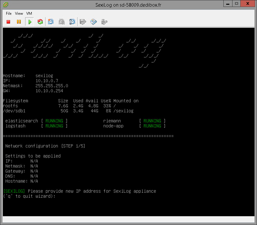The height and width of the screenshot is (225, 257).
Task: Click the gateway value 10.10.0.254
Action: click(x=49, y=91)
